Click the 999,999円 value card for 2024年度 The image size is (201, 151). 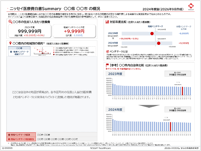(30, 31)
